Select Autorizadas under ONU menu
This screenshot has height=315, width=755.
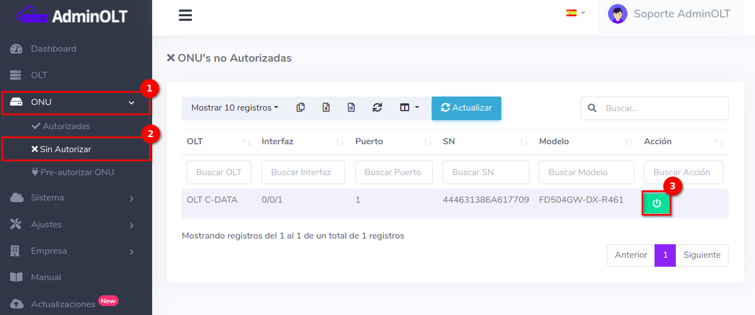(66, 126)
